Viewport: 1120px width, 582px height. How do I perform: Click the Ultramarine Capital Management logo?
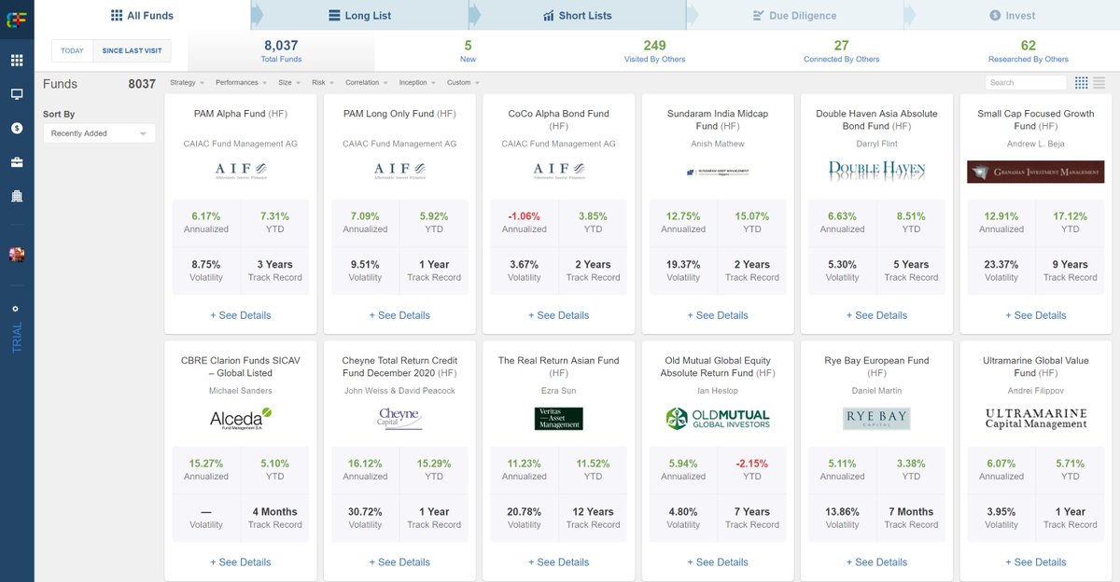coord(1036,418)
